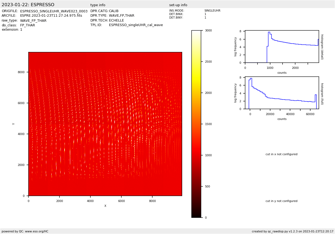Click the TPL.ID value ESPRESSO_singleUHR_cal_wave
The width and height of the screenshot is (335, 234).
(136, 25)
